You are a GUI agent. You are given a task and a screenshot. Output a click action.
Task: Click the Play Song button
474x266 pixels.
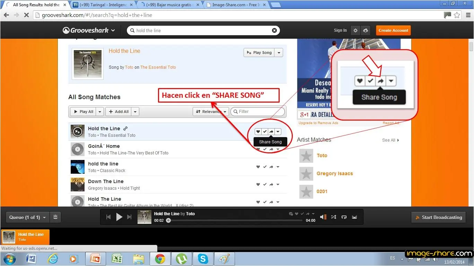259,53
